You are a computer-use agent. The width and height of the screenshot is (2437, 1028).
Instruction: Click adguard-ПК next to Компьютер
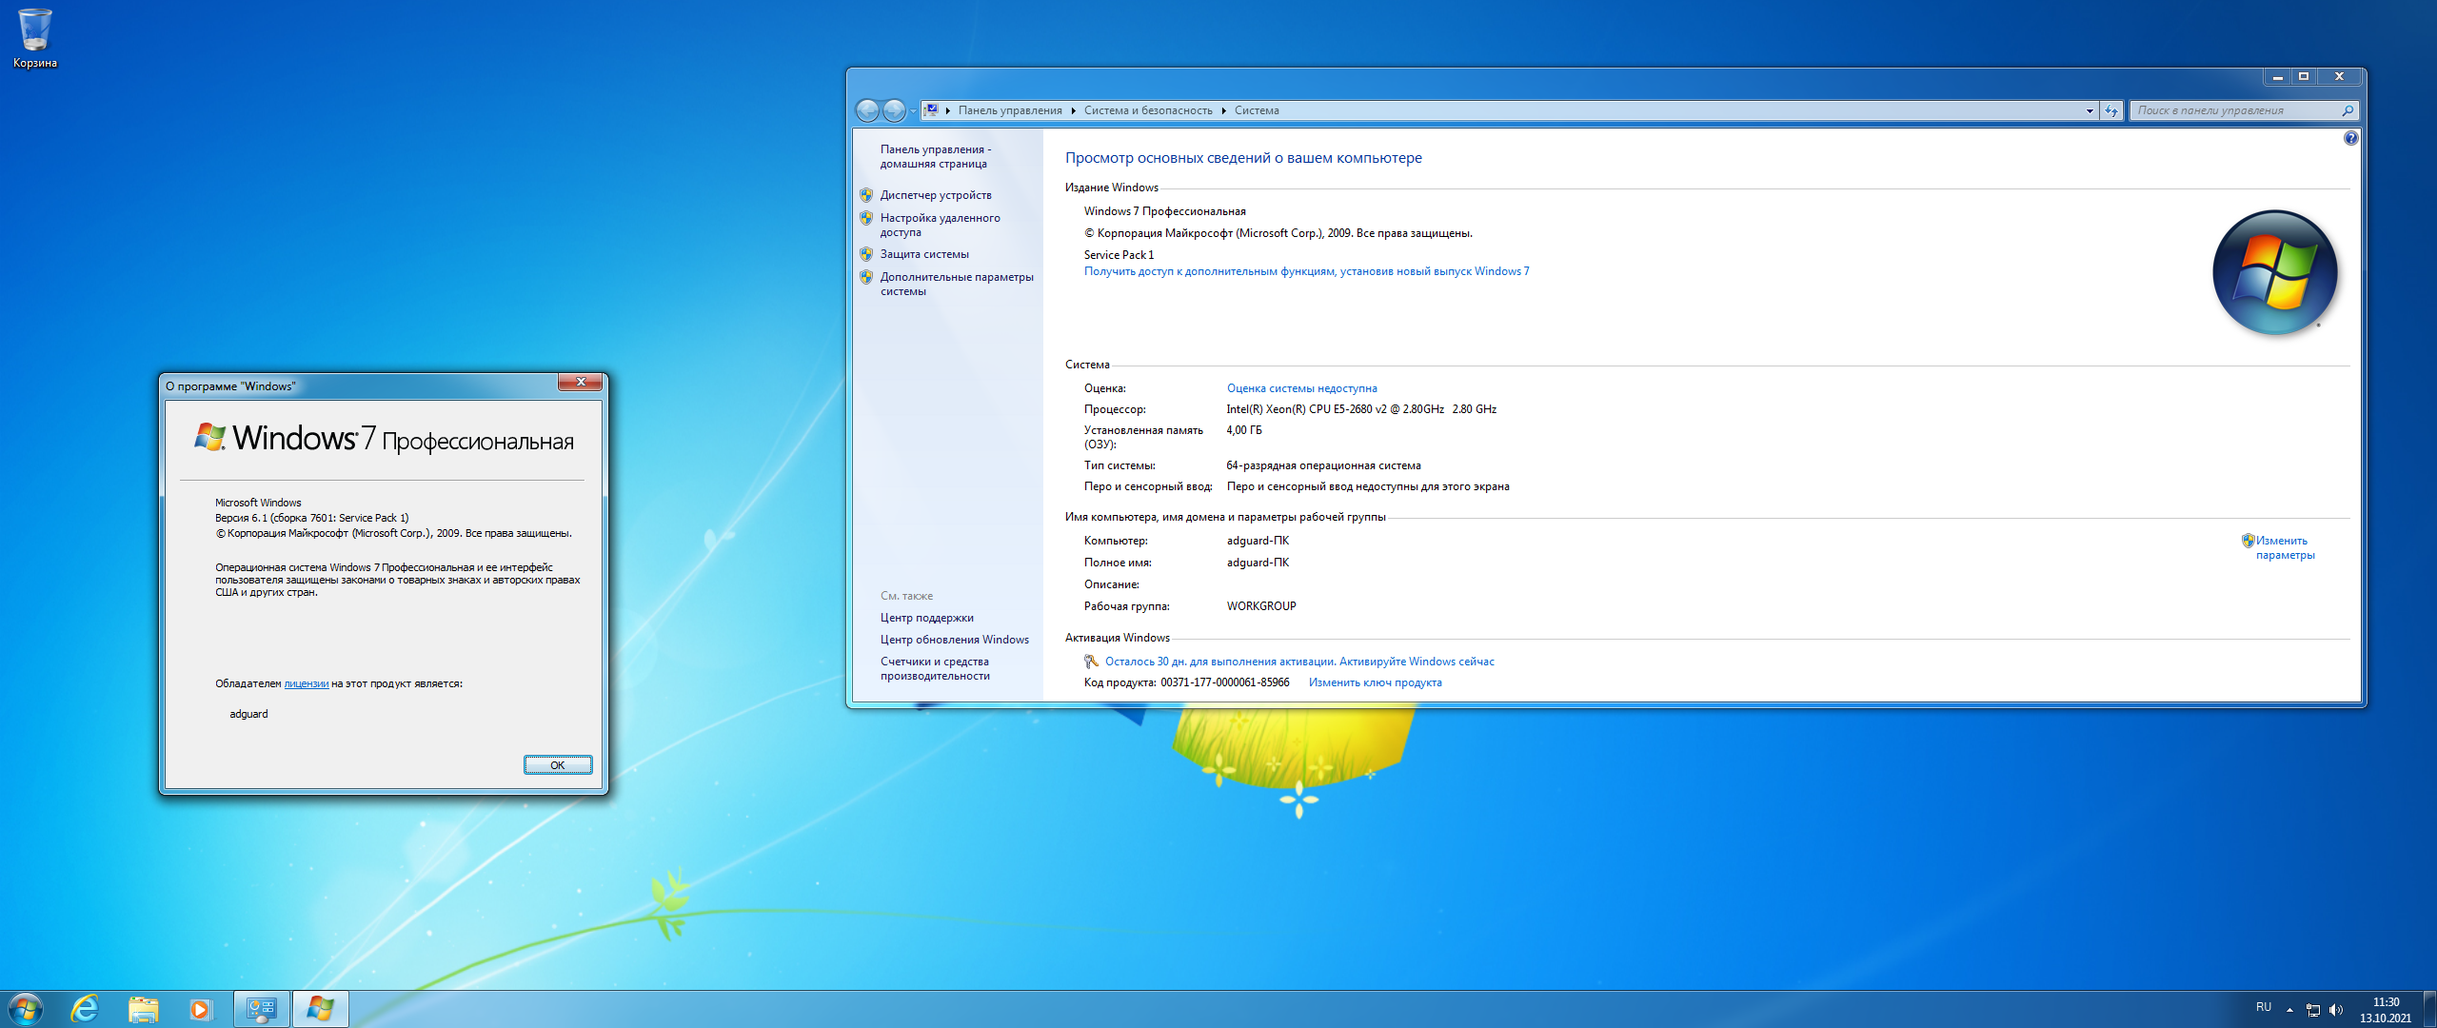[x=1258, y=541]
